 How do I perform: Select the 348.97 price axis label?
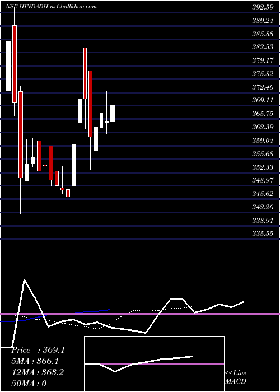(x=263, y=180)
